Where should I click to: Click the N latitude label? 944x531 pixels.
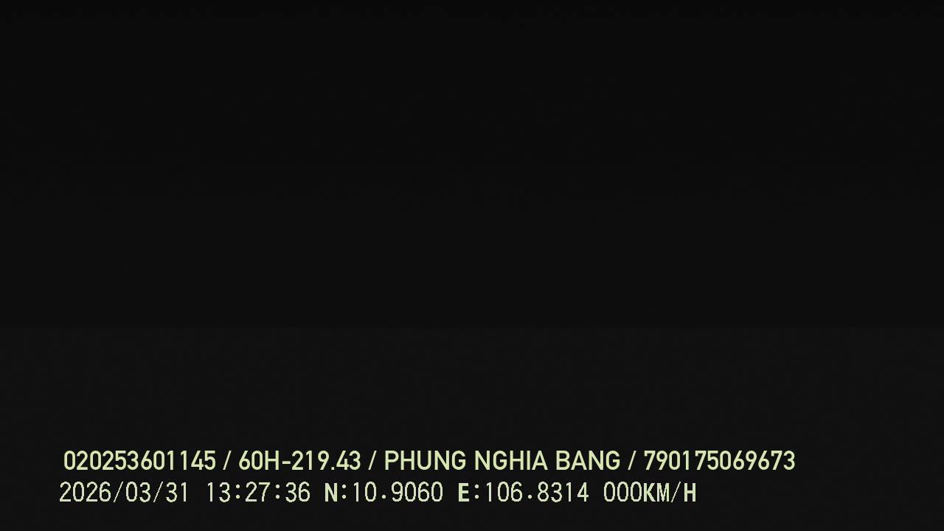pos(331,493)
